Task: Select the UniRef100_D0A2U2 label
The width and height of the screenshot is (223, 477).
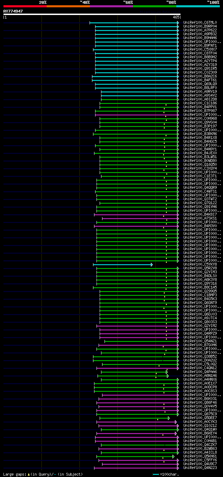Action: pos(200,360)
